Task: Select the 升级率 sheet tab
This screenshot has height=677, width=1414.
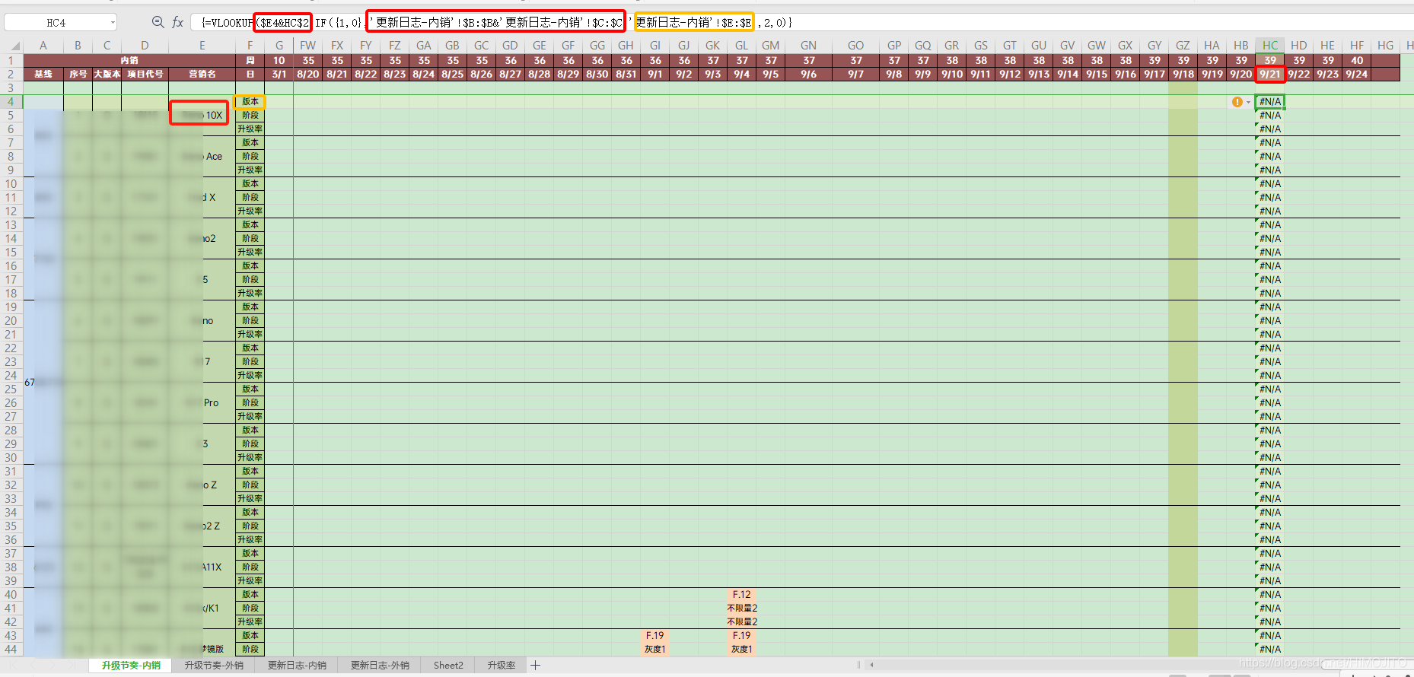Action: click(502, 666)
